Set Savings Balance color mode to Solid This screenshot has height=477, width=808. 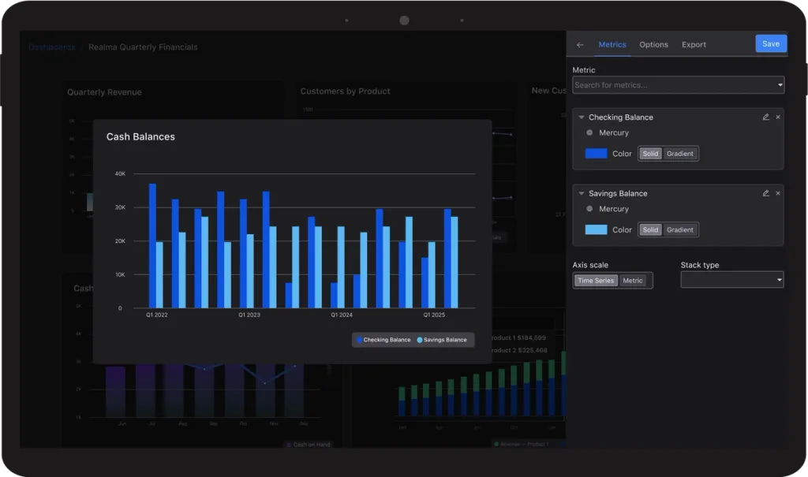pos(650,229)
